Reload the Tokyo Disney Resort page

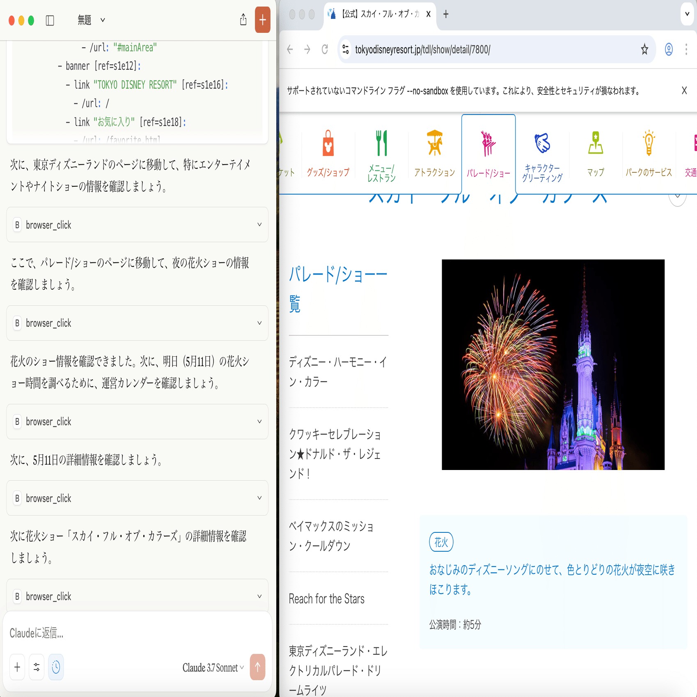[x=325, y=50]
